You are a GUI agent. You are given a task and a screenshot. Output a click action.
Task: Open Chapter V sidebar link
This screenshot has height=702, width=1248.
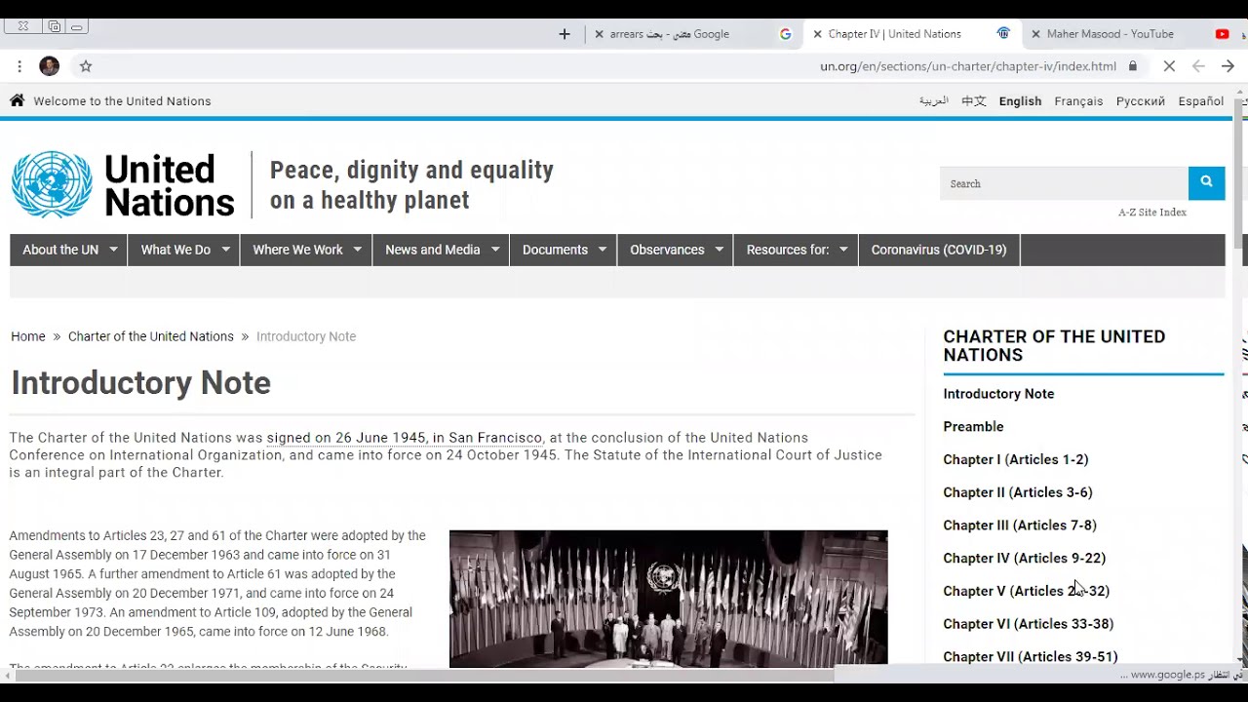pyautogui.click(x=1027, y=591)
